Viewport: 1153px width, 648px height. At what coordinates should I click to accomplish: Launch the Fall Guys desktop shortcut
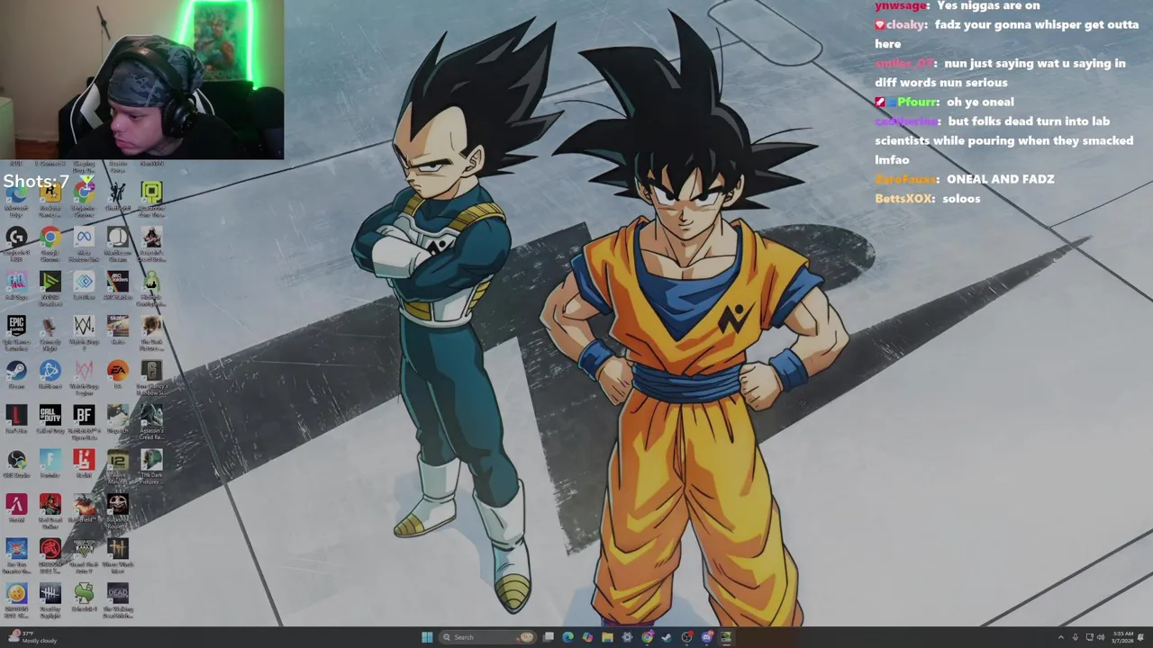click(16, 288)
